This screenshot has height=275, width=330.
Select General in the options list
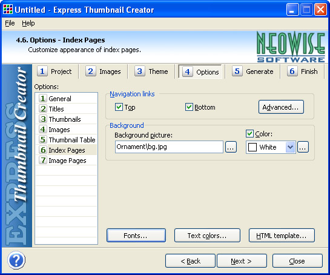point(67,98)
